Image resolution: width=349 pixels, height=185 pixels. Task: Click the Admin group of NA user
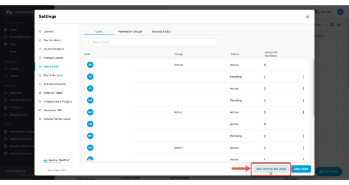[178, 112]
